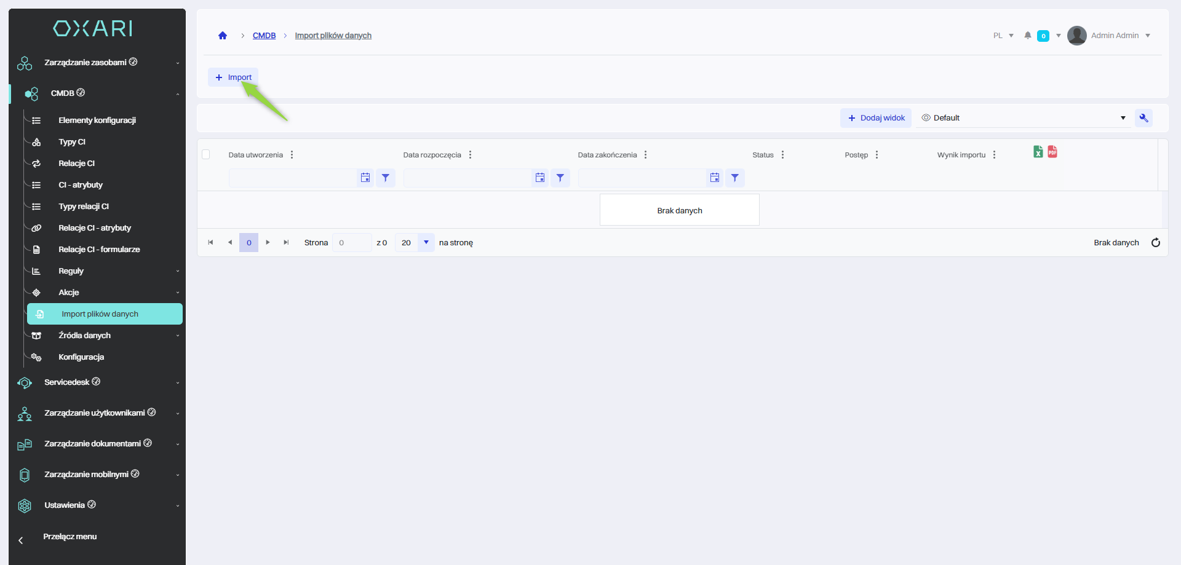The width and height of the screenshot is (1181, 565).
Task: Click the home icon in breadcrumb
Action: click(223, 36)
